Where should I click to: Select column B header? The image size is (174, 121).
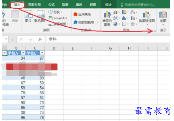click(16, 48)
